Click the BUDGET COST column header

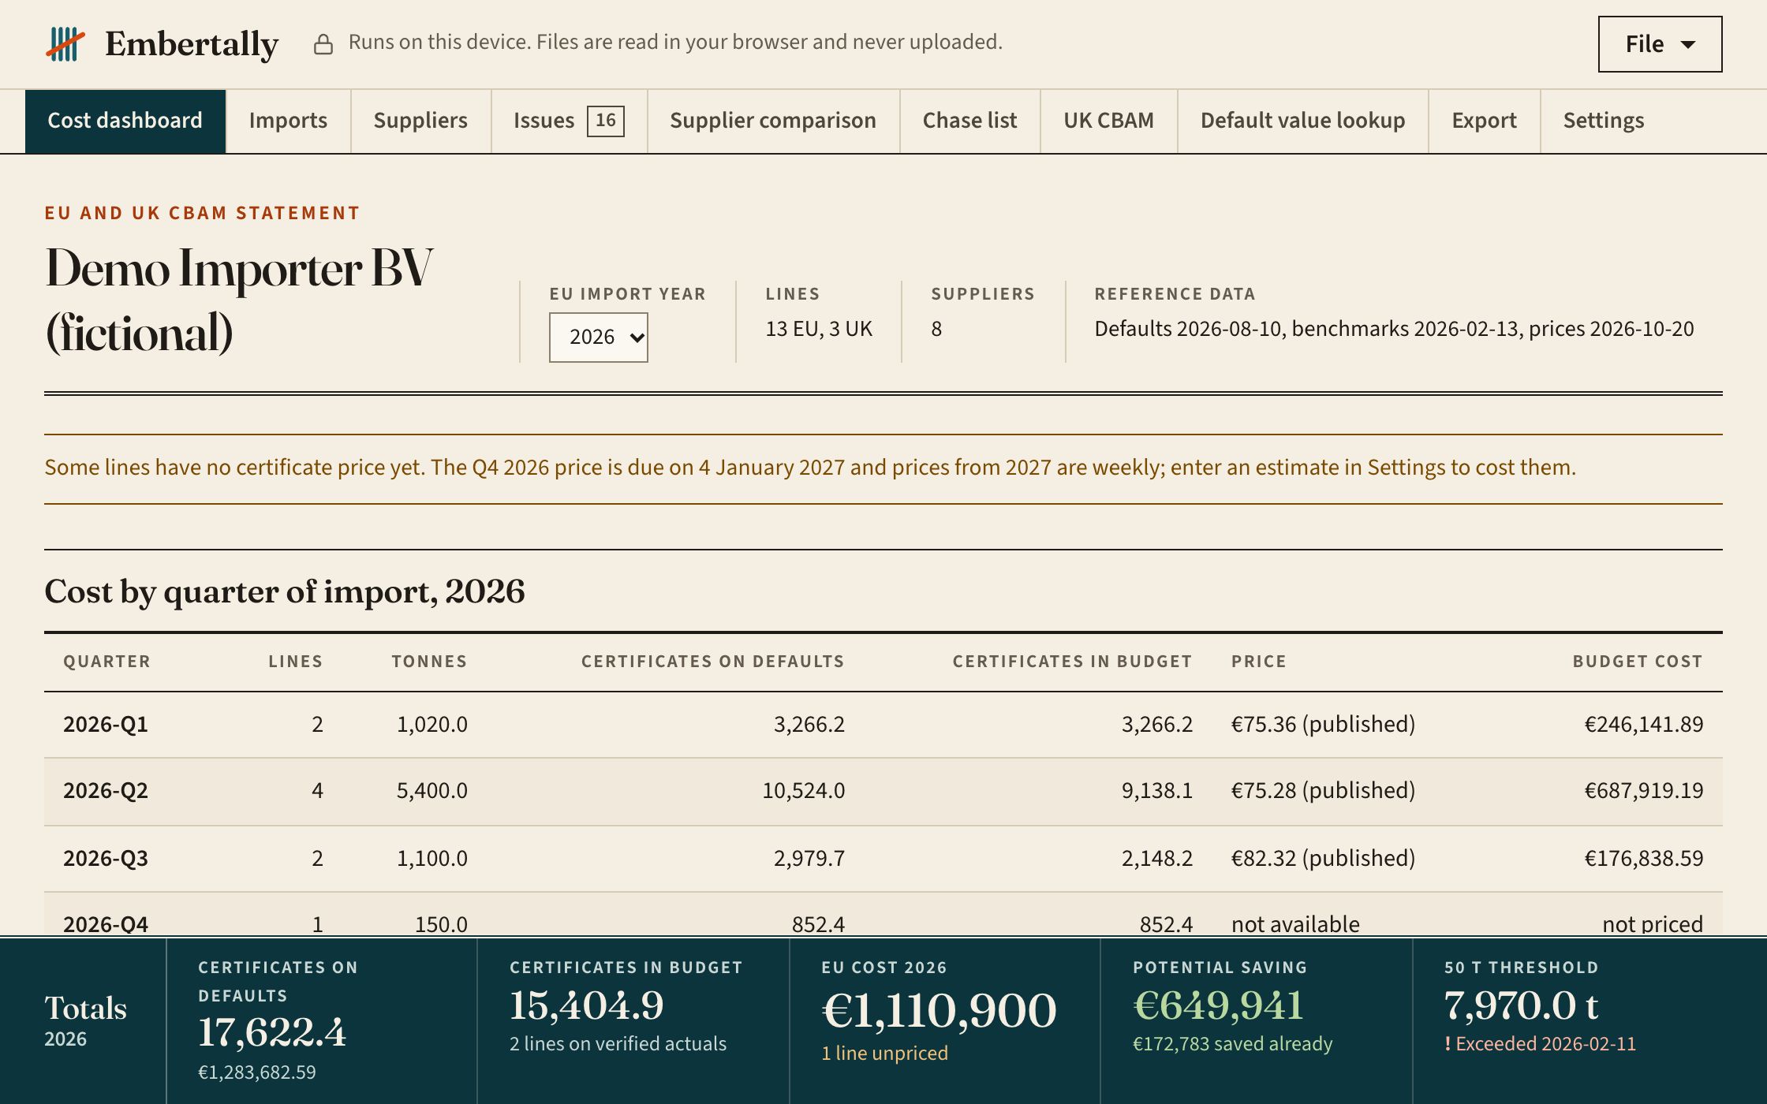1638,662
